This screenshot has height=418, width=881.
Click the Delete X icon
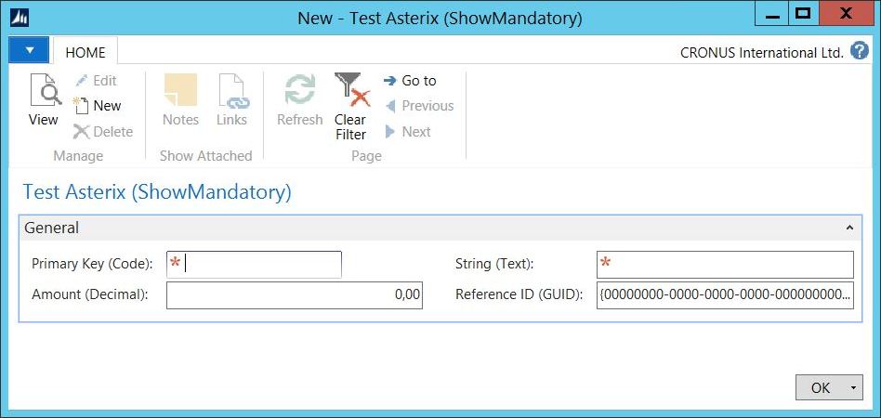click(82, 132)
